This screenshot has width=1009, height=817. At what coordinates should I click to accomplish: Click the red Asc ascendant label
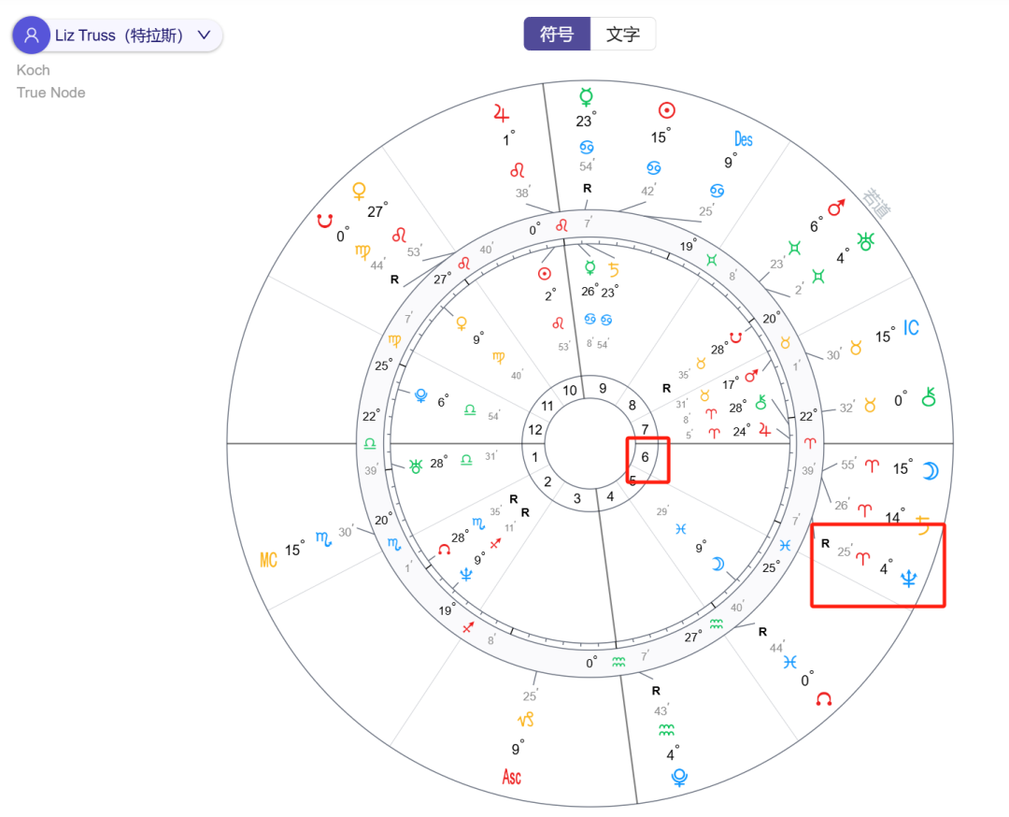click(x=512, y=777)
